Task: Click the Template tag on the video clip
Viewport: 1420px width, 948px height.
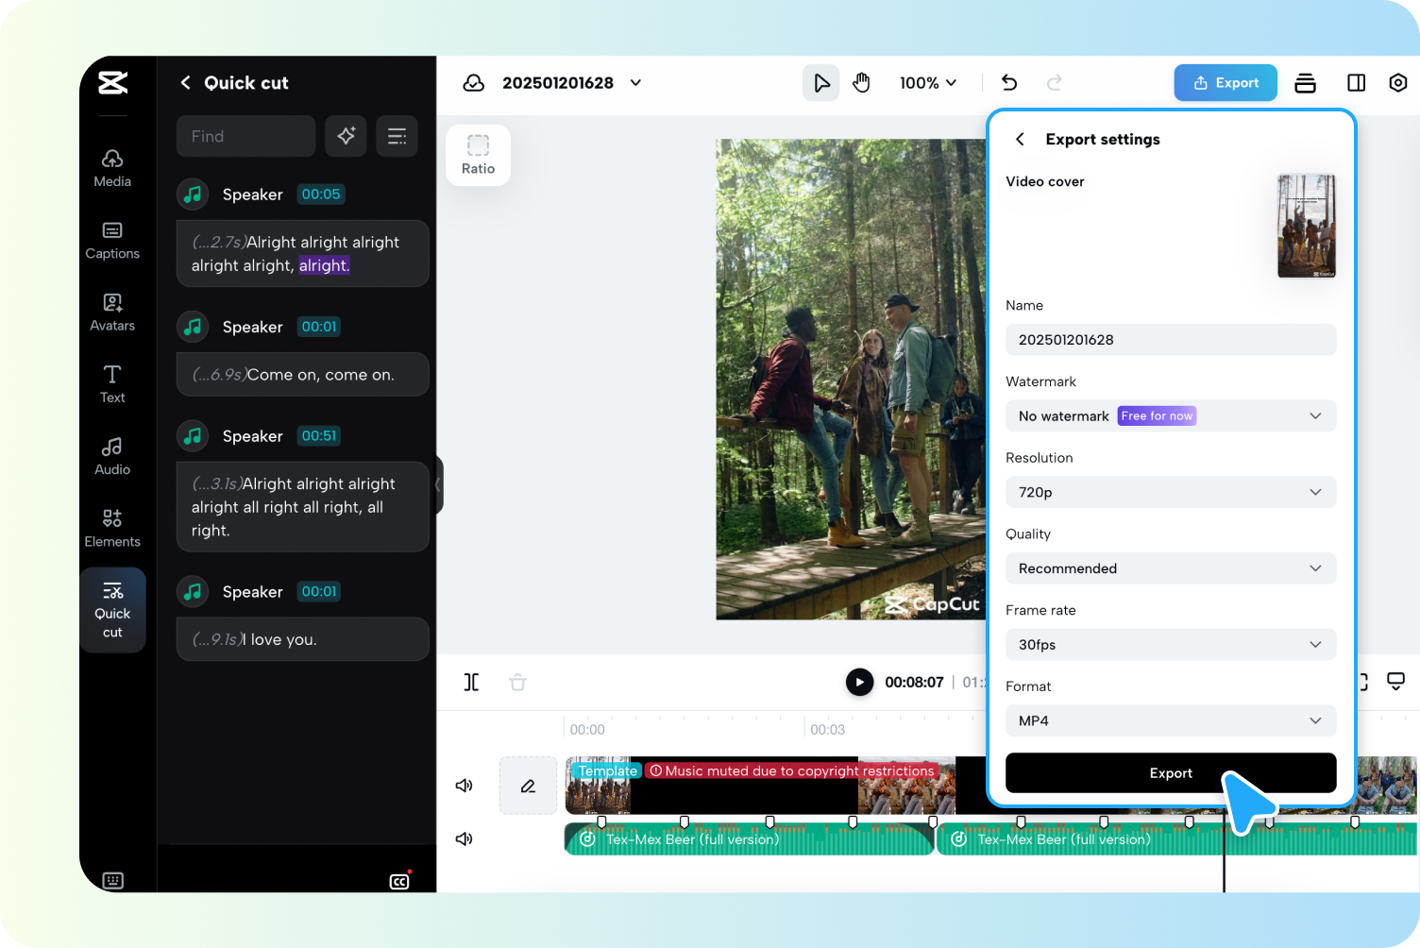Action: (x=607, y=771)
